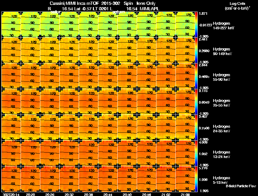Image resolution: width=258 pixels, height=196 pixels.
Task: Click the 3.115 color scale maximum
Action: [203, 91]
